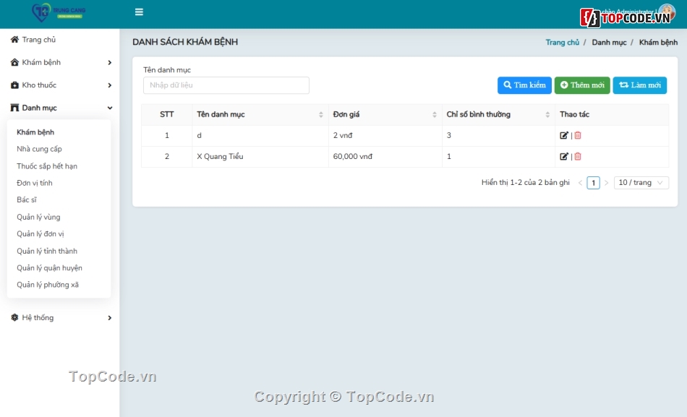687x417 pixels.
Task: Open Quản lý quận huyện submenu item
Action: pyautogui.click(x=49, y=267)
